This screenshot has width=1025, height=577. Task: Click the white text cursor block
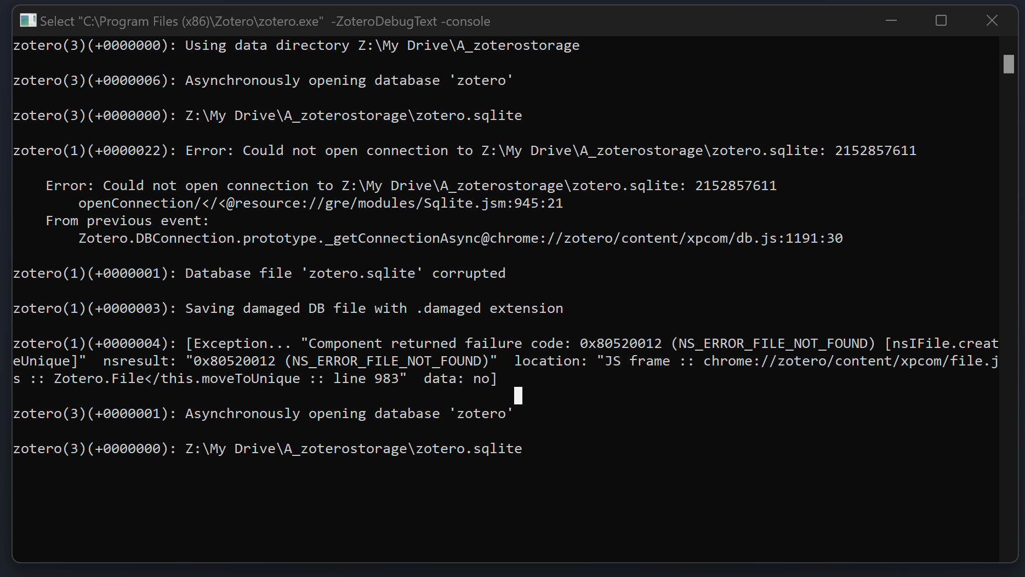click(518, 396)
